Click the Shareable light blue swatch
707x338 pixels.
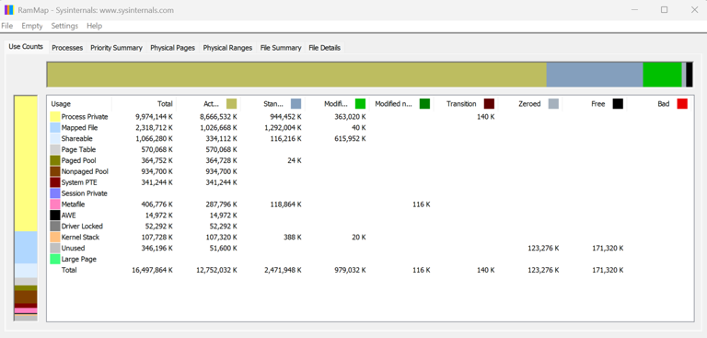tap(55, 138)
